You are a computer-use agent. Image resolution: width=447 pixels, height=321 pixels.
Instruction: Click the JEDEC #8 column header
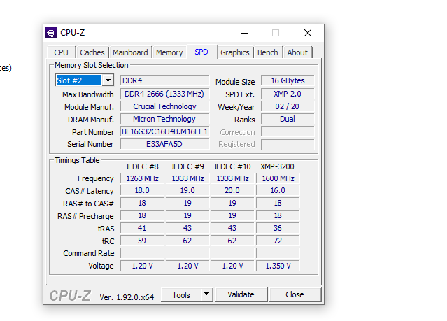pyautogui.click(x=142, y=166)
